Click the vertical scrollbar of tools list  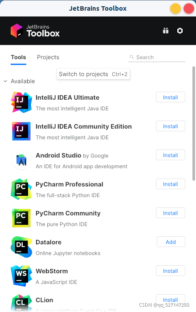point(194,123)
